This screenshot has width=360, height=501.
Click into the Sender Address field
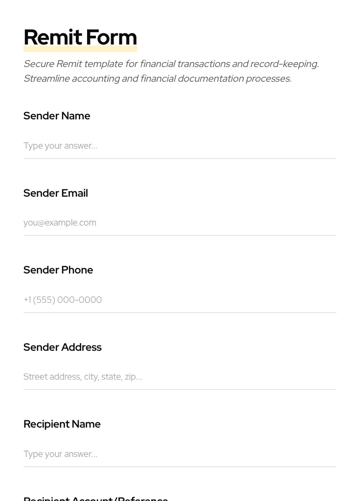point(180,377)
